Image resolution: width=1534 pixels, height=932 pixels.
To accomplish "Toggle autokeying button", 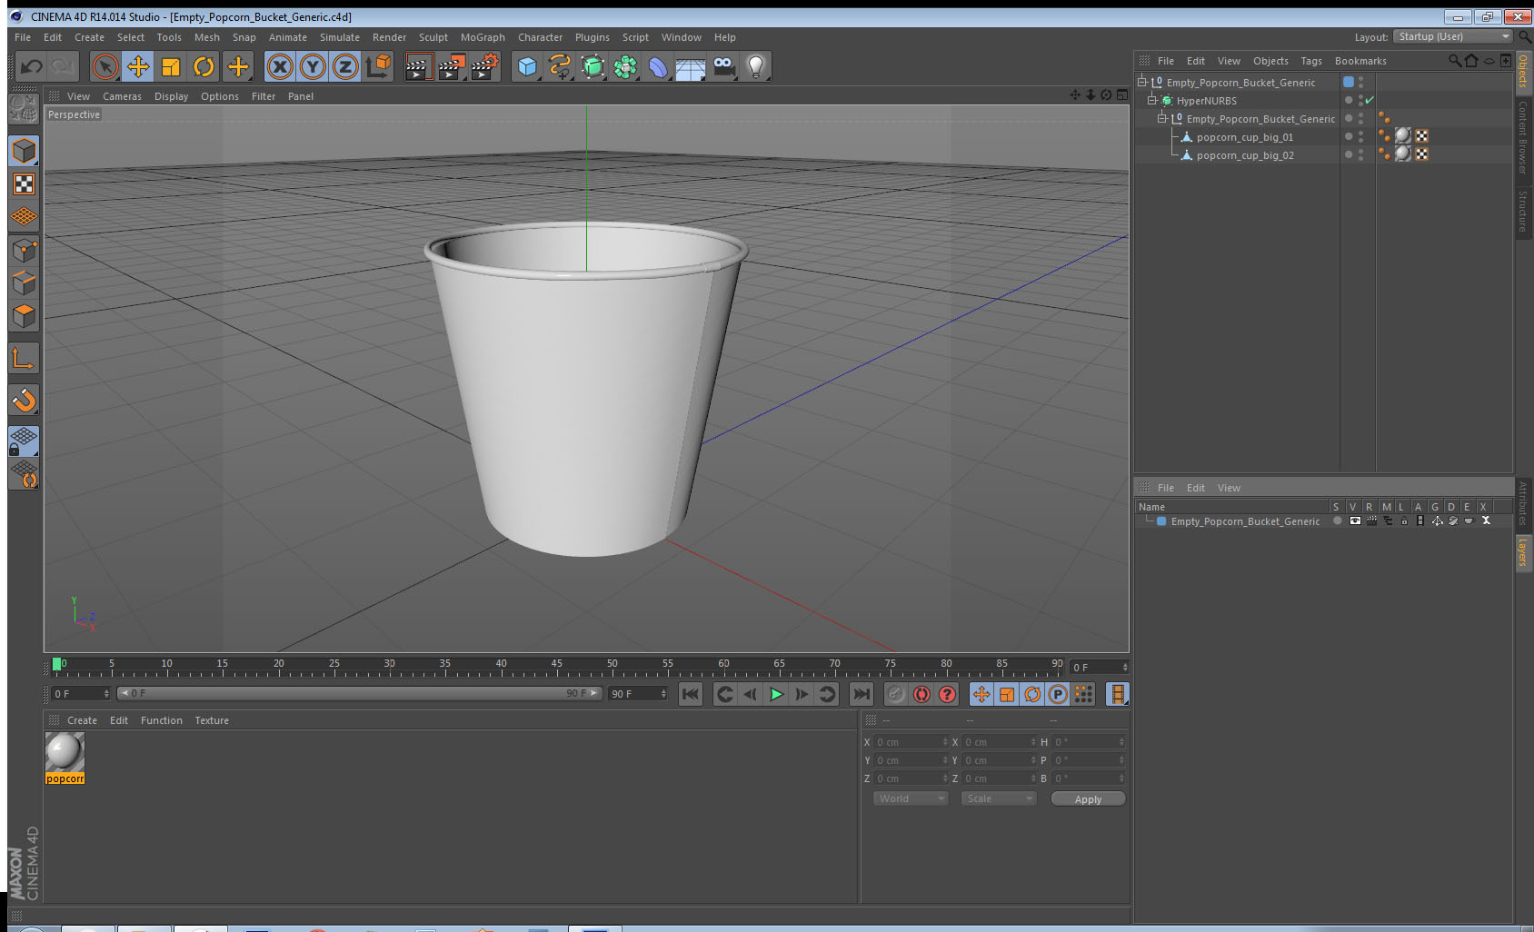I will 921,694.
